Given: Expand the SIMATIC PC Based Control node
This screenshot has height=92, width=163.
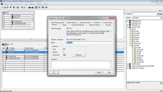Looking at the screenshot, I should (x=128, y=66).
